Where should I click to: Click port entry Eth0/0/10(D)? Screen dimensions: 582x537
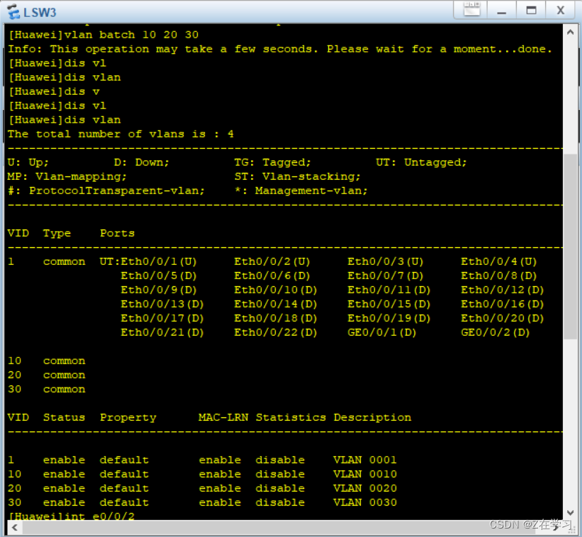pyautogui.click(x=276, y=290)
